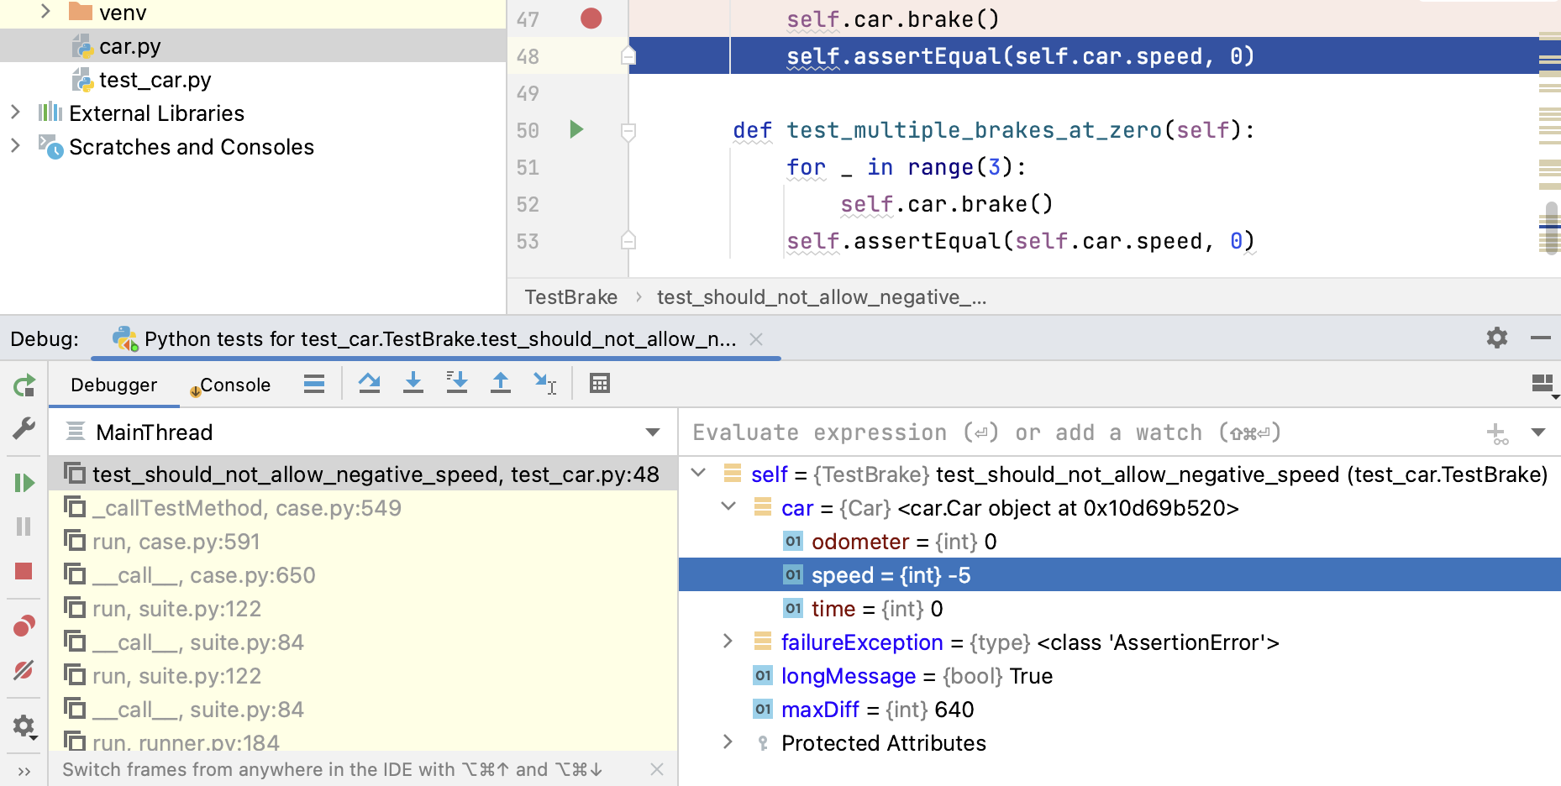The image size is (1561, 786).
Task: Run the test at line 50 gutter
Action: point(576,130)
